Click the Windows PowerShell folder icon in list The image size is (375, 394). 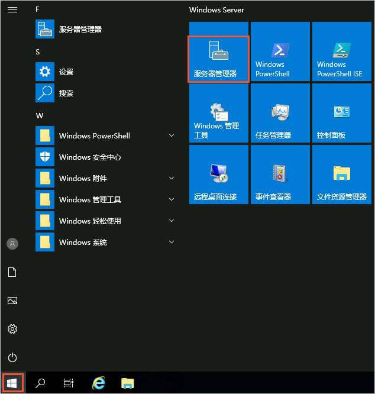click(x=45, y=135)
